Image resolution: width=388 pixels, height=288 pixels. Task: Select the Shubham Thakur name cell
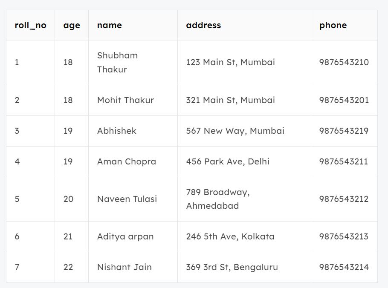(x=117, y=62)
